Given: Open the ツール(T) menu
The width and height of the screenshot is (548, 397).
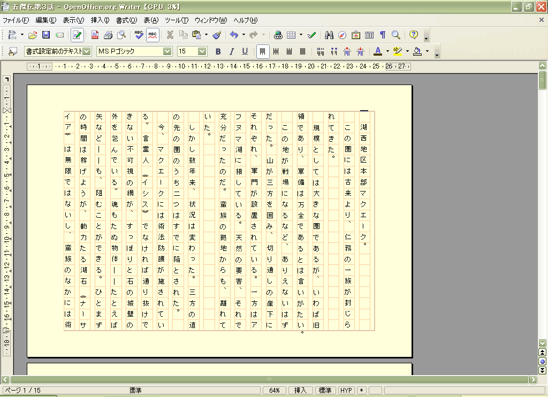Looking at the screenshot, I should tap(177, 20).
